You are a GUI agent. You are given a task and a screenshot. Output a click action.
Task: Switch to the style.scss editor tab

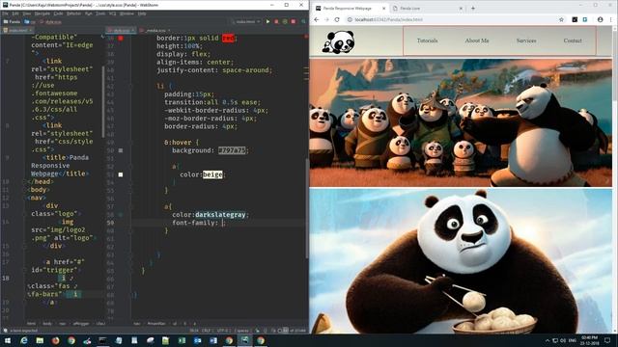click(x=122, y=30)
